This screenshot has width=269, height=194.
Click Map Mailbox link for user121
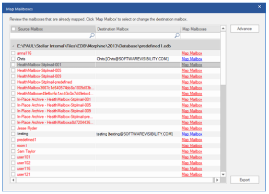tap(192, 174)
